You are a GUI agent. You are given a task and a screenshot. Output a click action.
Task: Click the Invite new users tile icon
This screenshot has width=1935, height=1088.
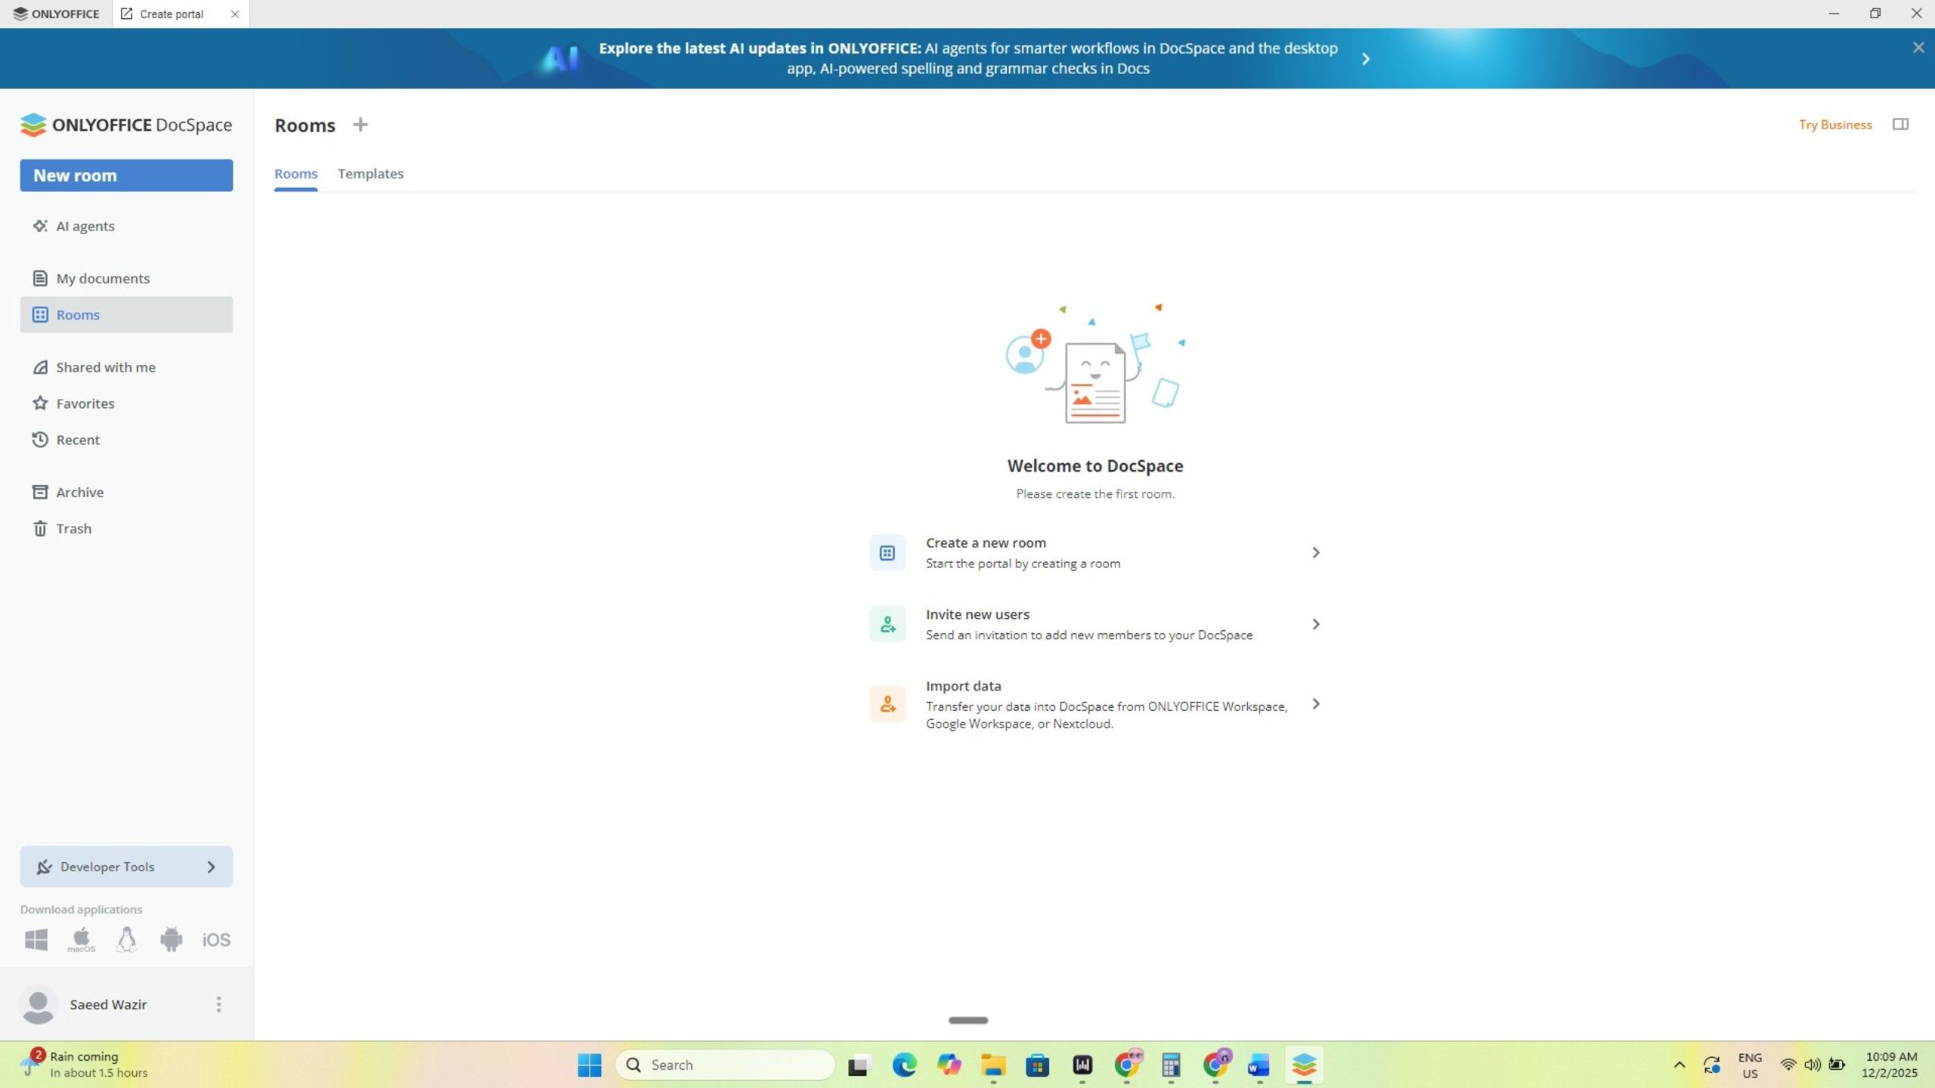point(887,625)
